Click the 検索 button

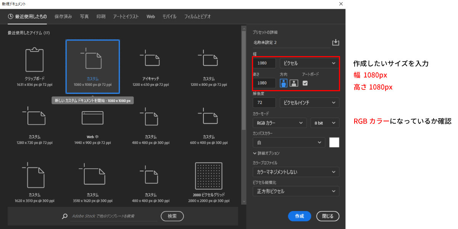172,216
